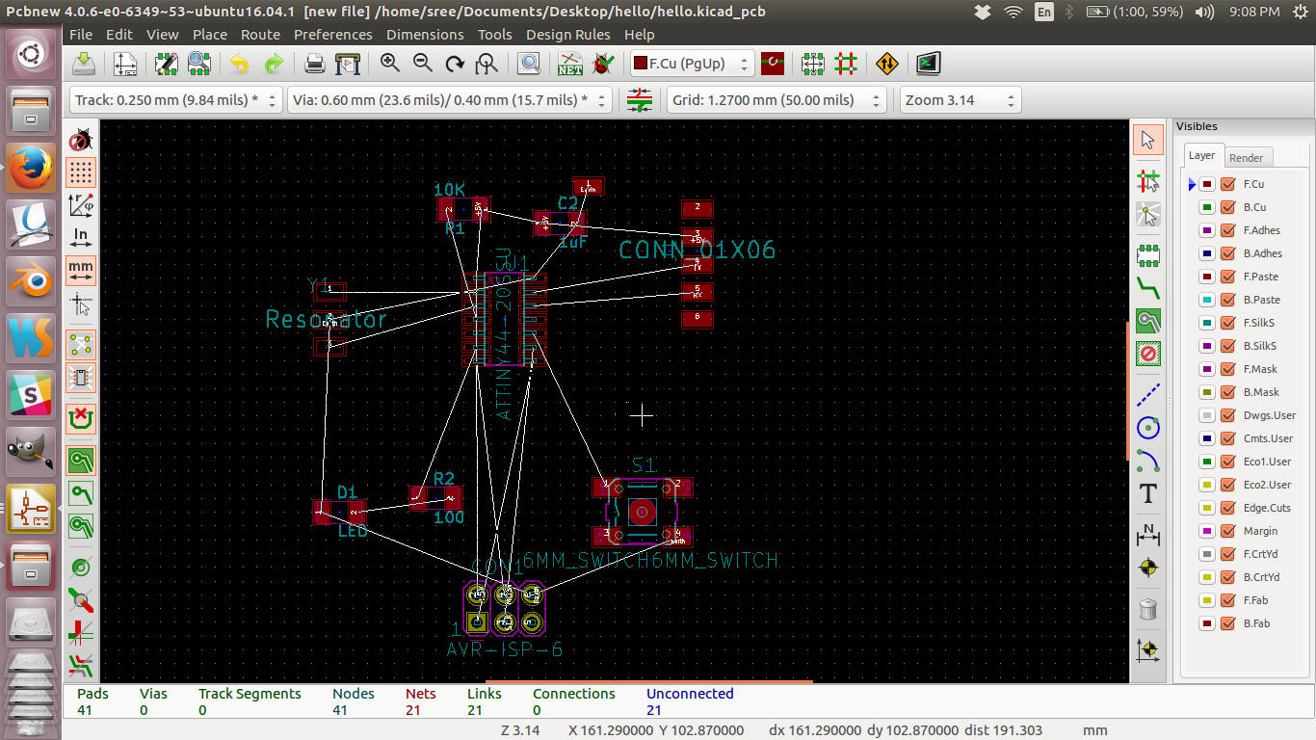Screen dimensions: 1316x740
Task: Click the redraw view icon
Action: (455, 65)
